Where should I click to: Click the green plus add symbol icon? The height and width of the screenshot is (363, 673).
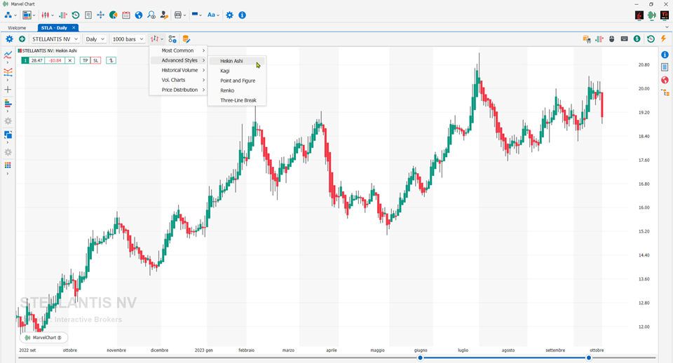(22, 39)
